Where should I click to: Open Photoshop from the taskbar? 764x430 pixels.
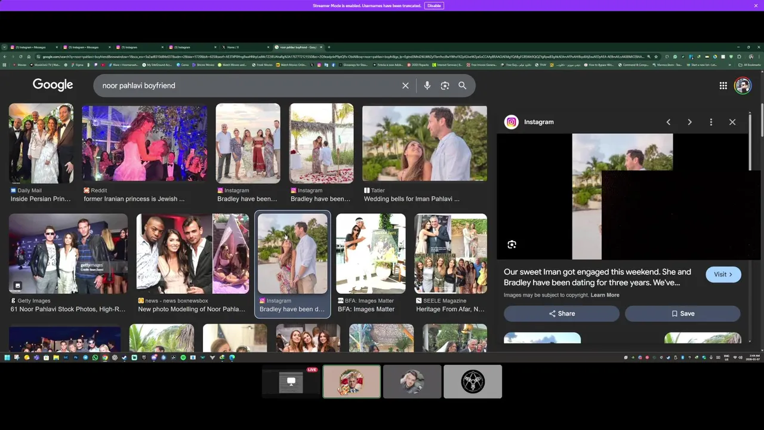76,357
